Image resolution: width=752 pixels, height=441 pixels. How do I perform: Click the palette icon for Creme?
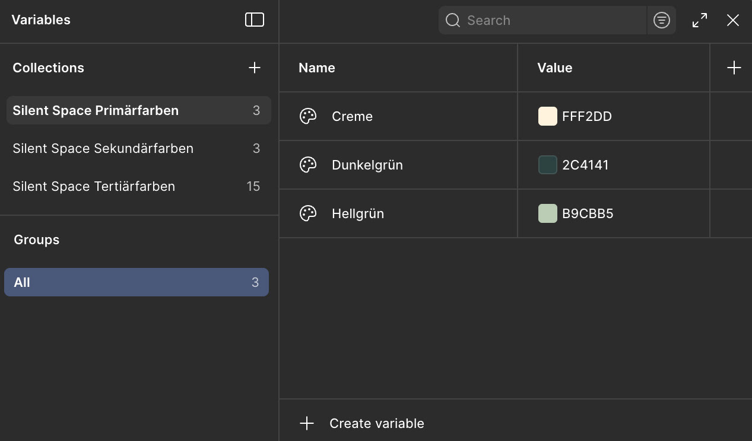(308, 116)
